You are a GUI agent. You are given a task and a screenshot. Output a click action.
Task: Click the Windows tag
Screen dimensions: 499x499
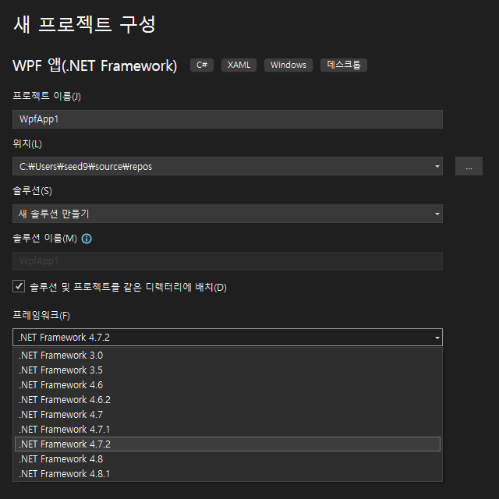pos(288,65)
